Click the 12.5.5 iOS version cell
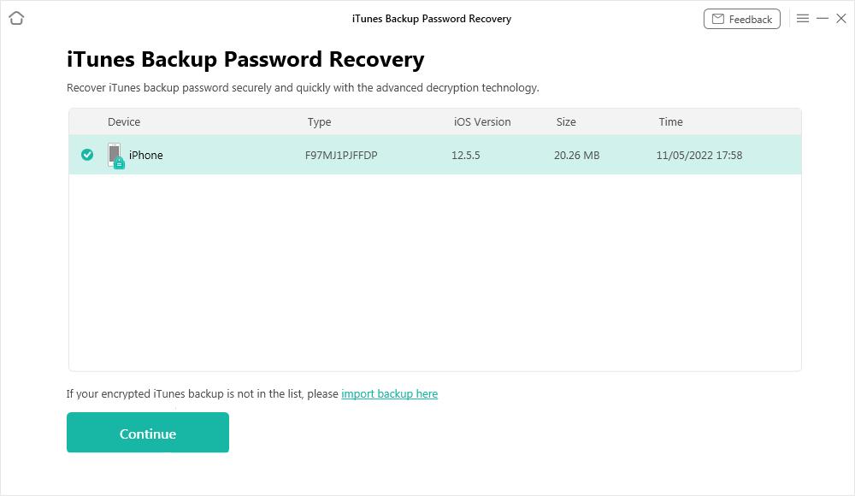 pyautogui.click(x=466, y=156)
